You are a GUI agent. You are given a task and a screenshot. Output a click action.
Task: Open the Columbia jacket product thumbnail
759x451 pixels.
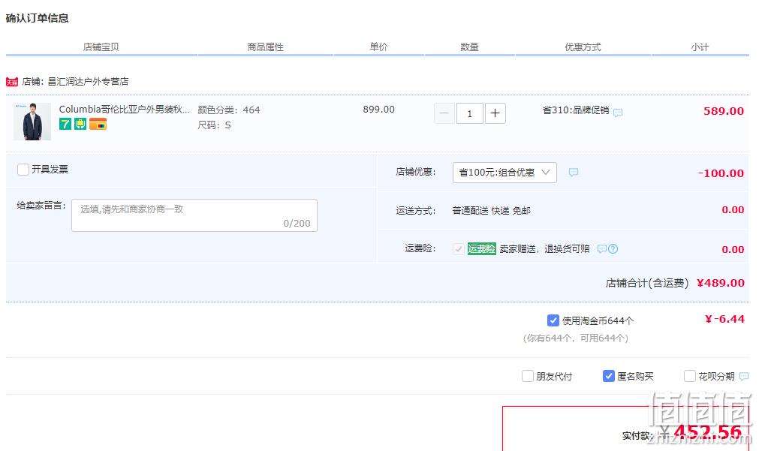point(32,122)
